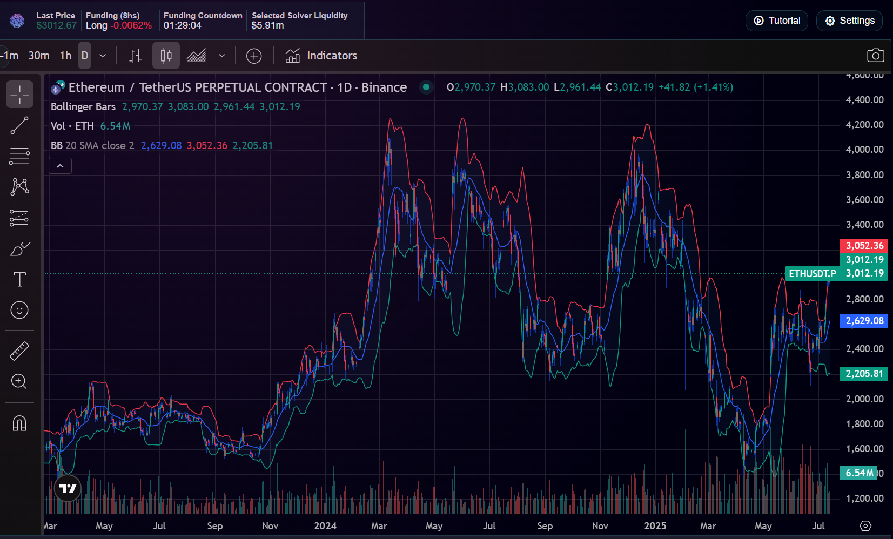
Task: Select the trend line drawing tool
Action: (19, 125)
